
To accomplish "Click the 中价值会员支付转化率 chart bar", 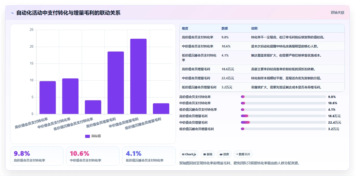I will click(70, 96).
